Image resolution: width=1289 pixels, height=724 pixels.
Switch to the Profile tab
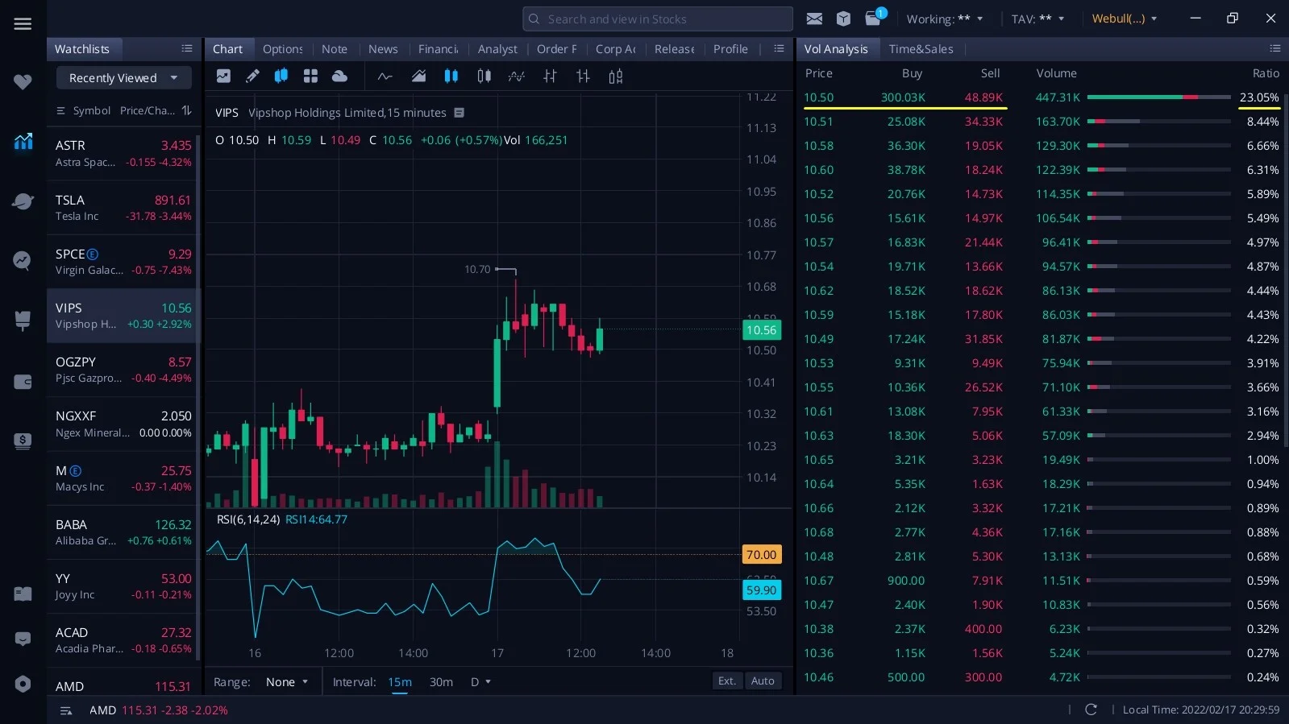(x=730, y=49)
